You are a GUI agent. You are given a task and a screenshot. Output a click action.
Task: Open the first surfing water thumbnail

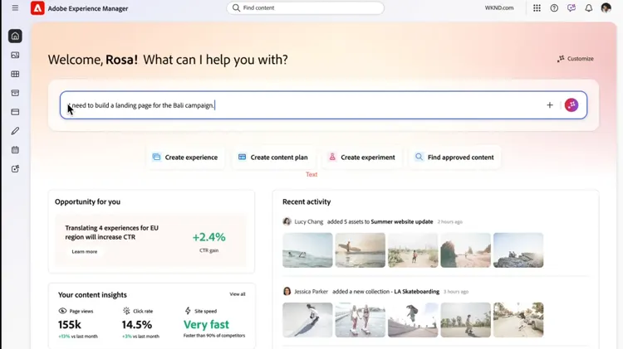pos(307,250)
